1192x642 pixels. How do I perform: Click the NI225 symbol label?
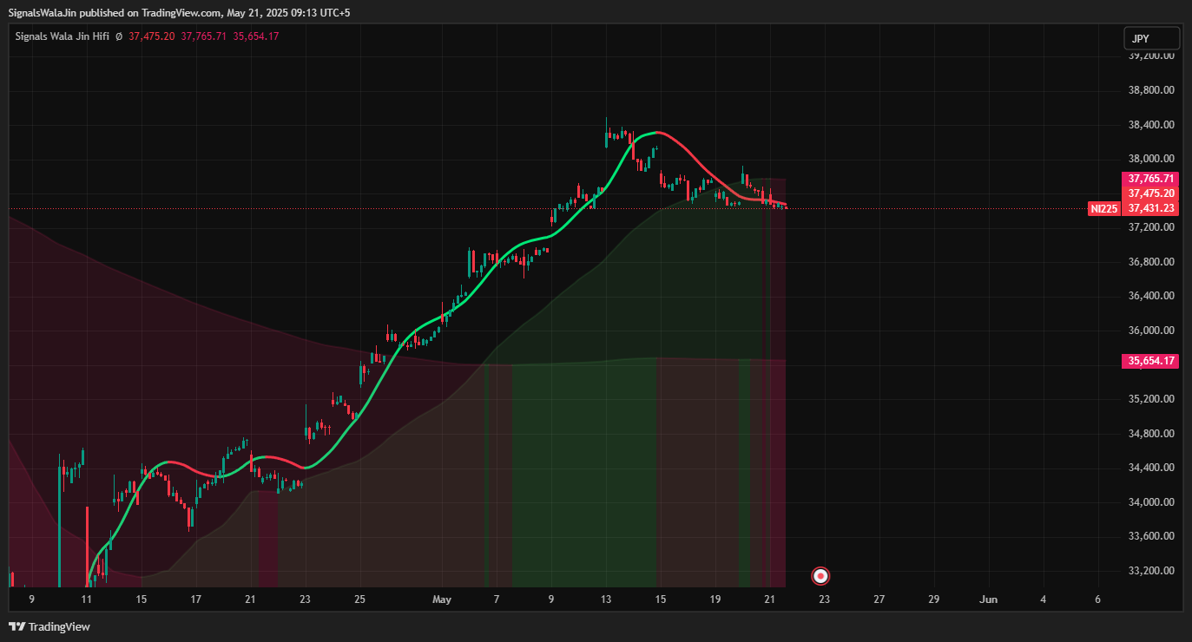[x=1103, y=208]
